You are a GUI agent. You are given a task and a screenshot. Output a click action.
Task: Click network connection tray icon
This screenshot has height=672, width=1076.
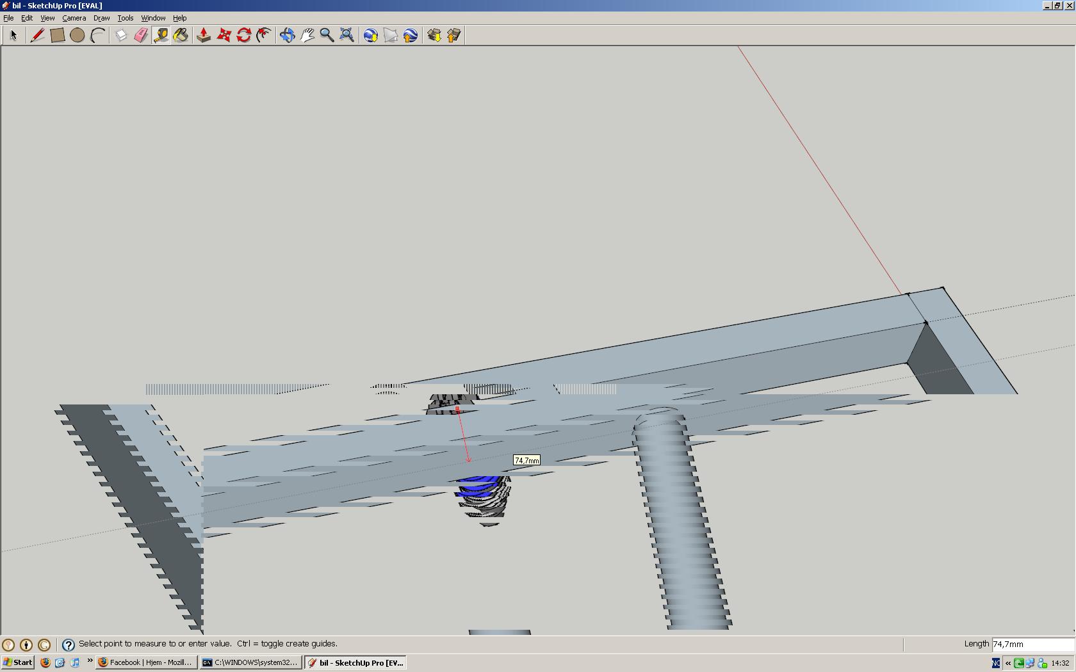tap(1030, 663)
